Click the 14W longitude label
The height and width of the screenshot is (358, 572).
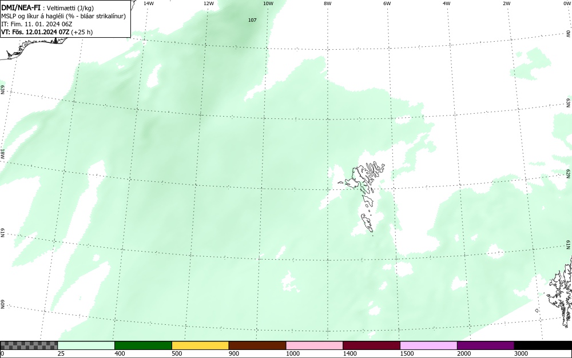pyautogui.click(x=149, y=3)
